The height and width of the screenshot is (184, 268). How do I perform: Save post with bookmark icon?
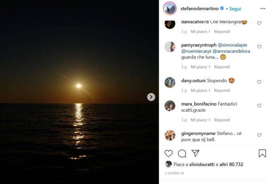tap(262, 153)
